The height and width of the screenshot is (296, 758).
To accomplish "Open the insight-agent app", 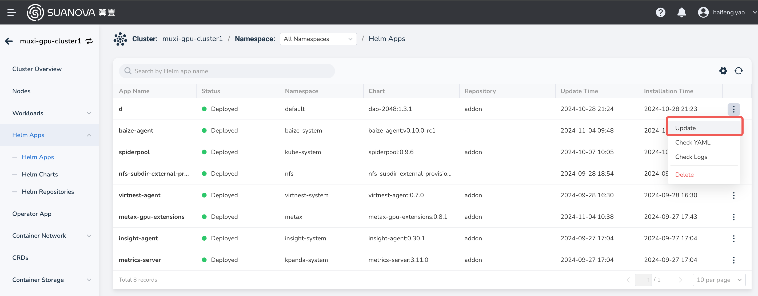I will point(138,239).
